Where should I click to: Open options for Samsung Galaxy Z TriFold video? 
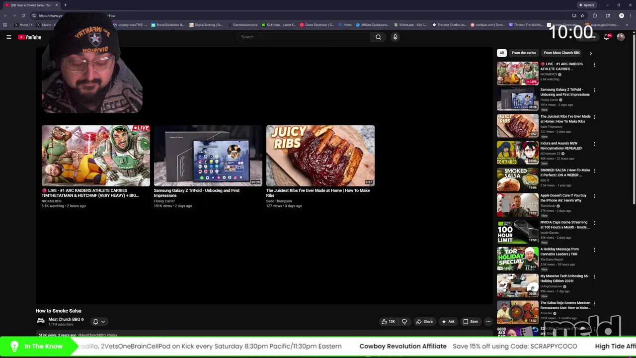tap(594, 90)
